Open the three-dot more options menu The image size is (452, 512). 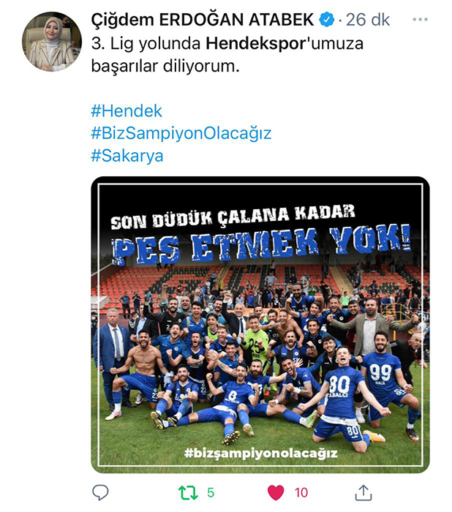coord(420,20)
